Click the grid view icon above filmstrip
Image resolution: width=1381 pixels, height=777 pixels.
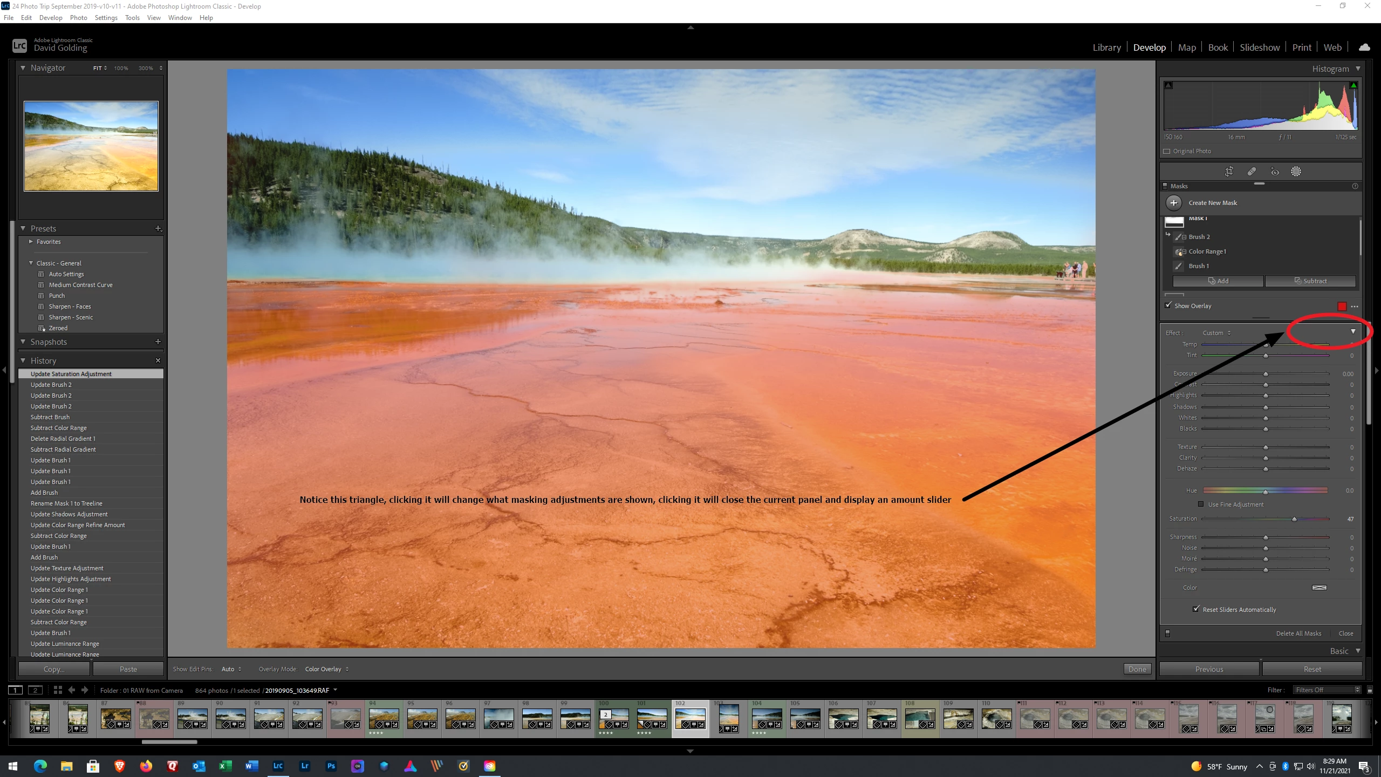58,690
